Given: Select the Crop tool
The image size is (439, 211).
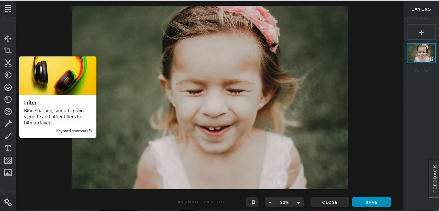Looking at the screenshot, I should (8, 51).
